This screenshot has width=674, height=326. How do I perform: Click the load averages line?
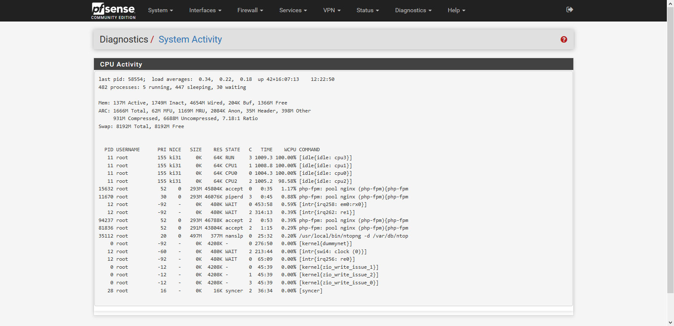(217, 79)
